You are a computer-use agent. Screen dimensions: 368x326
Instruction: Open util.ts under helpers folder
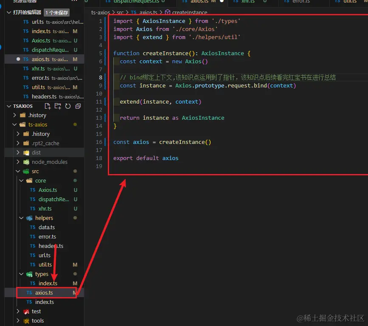click(45, 264)
